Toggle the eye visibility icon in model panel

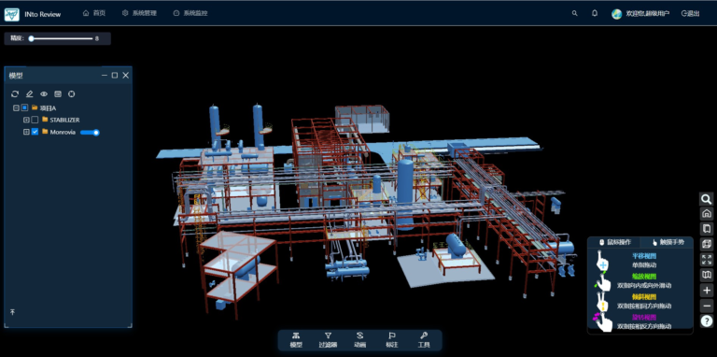[44, 93]
